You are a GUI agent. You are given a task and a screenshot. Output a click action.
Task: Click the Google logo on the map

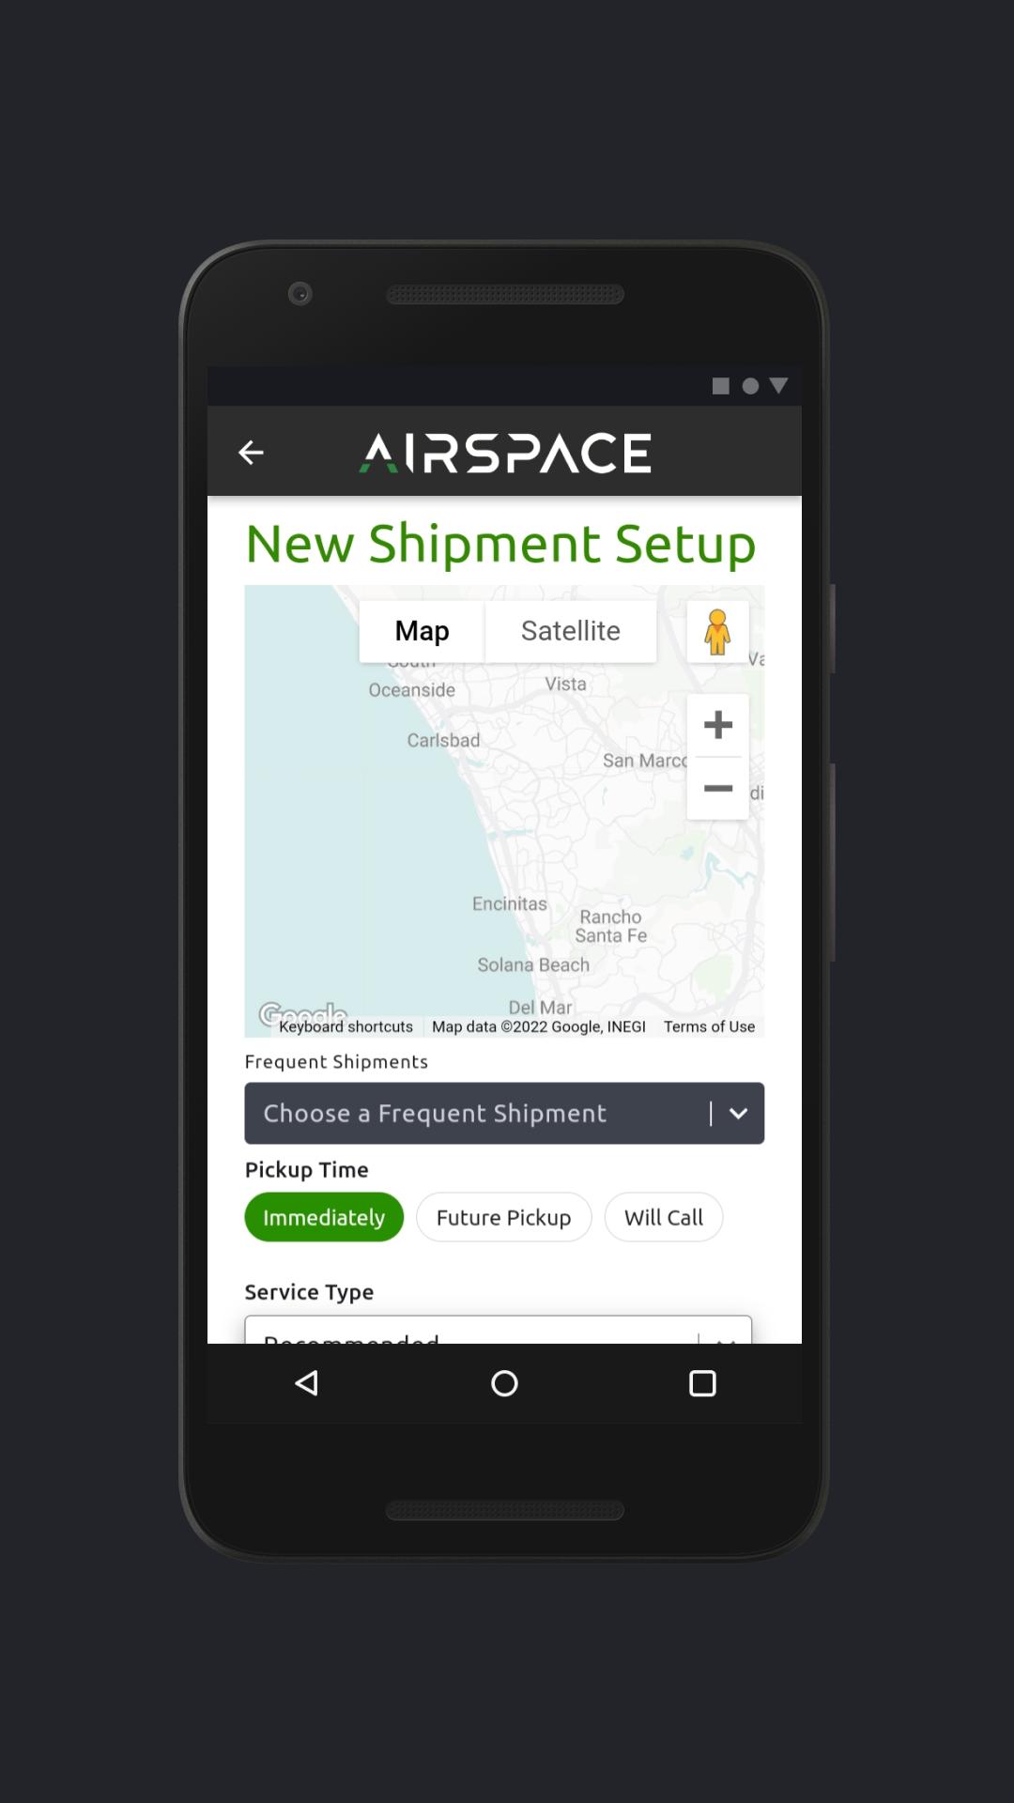point(302,1014)
